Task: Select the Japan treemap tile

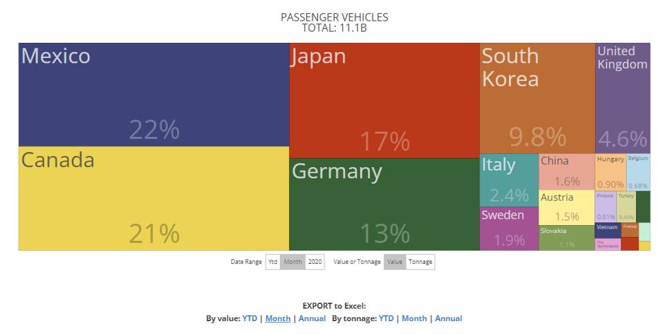Action: coord(384,100)
